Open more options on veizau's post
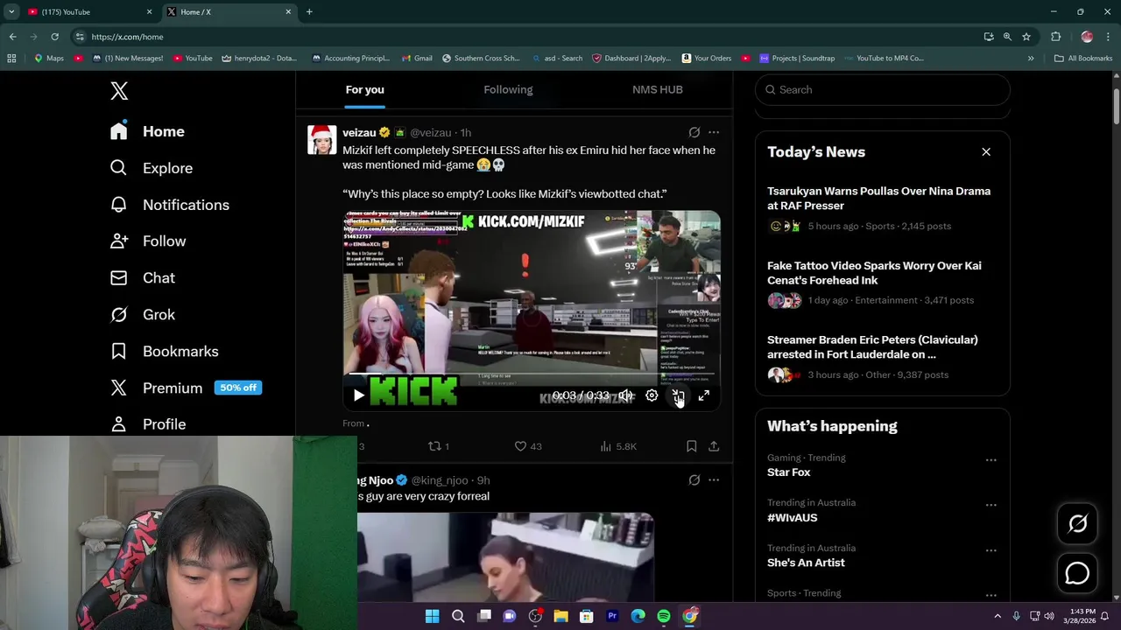 click(714, 133)
